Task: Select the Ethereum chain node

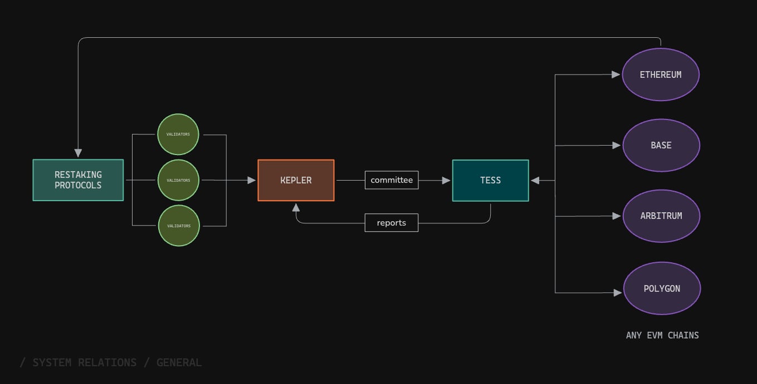Action: tap(661, 74)
